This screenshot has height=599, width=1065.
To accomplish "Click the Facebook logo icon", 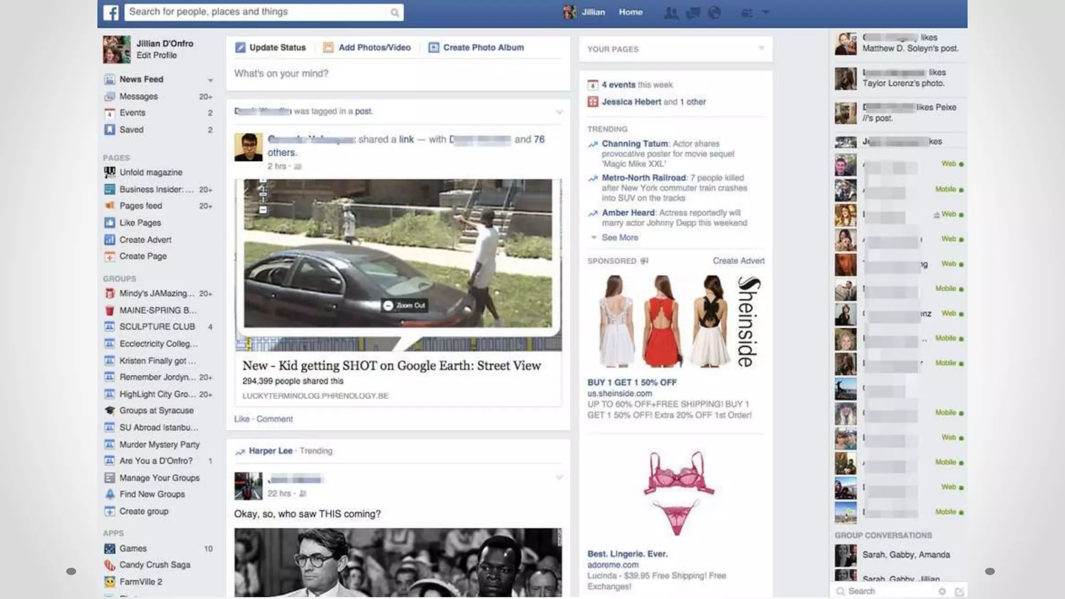I will (x=111, y=12).
